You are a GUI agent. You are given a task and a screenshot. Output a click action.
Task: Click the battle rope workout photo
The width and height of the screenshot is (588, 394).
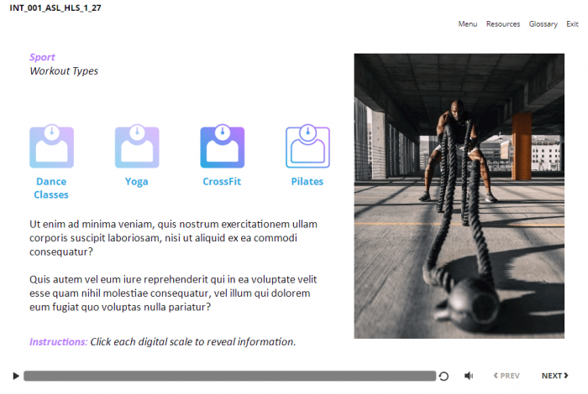click(x=459, y=196)
